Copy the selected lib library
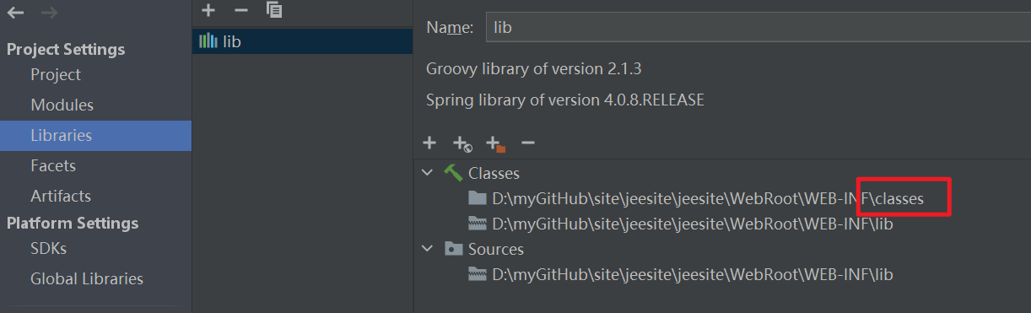Viewport: 1031px width, 313px height. click(x=273, y=10)
